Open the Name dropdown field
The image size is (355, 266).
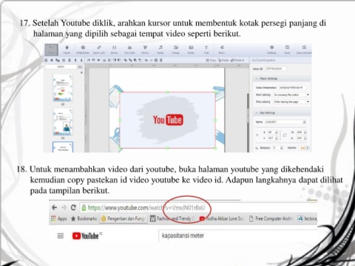(x=285, y=122)
